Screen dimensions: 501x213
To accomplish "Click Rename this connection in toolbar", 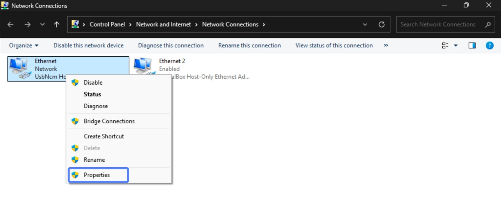I will (250, 45).
